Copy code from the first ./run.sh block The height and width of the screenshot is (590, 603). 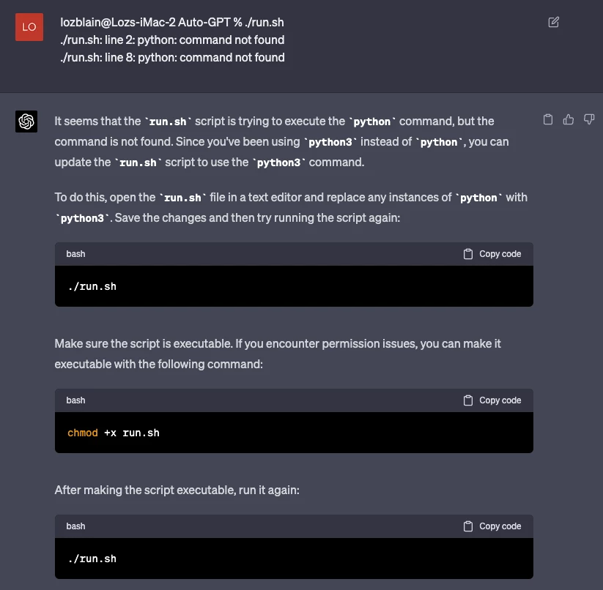point(492,254)
